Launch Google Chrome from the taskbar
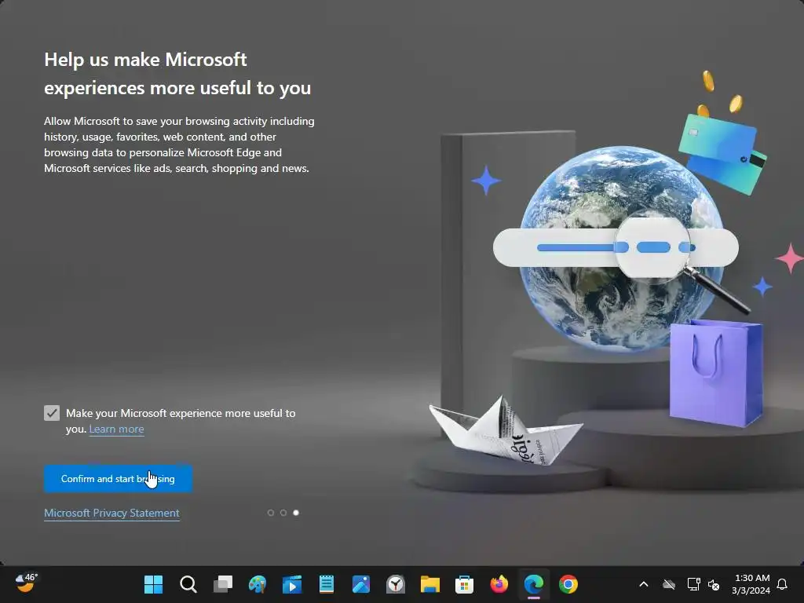The width and height of the screenshot is (804, 603). pyautogui.click(x=568, y=584)
